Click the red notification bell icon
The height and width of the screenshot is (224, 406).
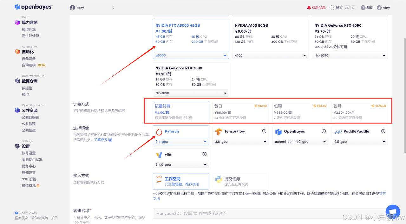(x=309, y=8)
